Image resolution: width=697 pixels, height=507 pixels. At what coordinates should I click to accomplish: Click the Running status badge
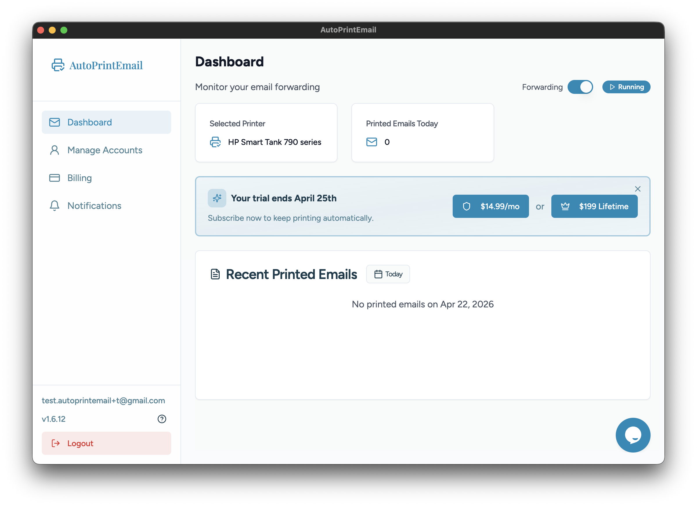point(626,87)
